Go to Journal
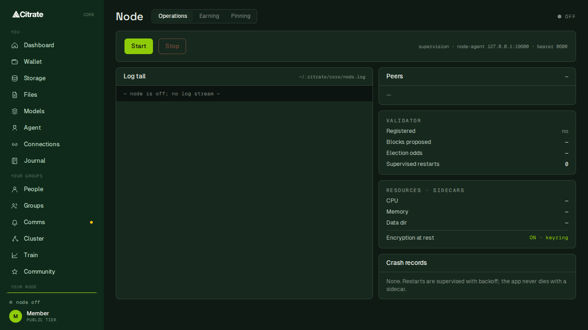Image resolution: width=588 pixels, height=330 pixels. [x=52, y=161]
